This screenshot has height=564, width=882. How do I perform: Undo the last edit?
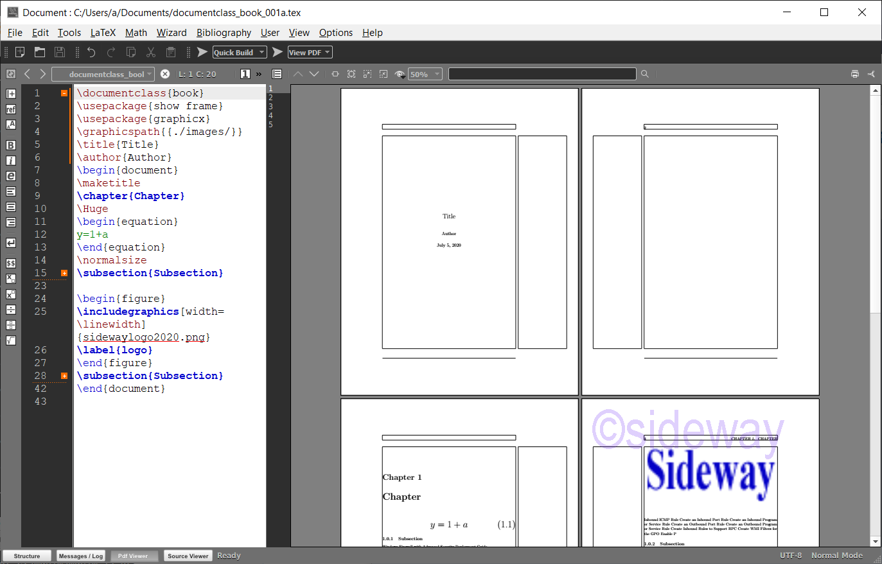pyautogui.click(x=91, y=52)
